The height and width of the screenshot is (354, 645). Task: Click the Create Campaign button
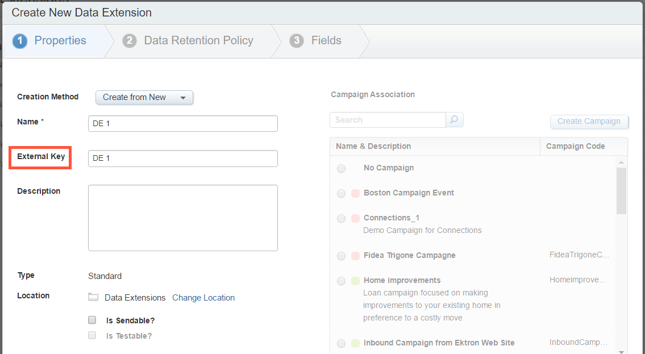(x=589, y=122)
